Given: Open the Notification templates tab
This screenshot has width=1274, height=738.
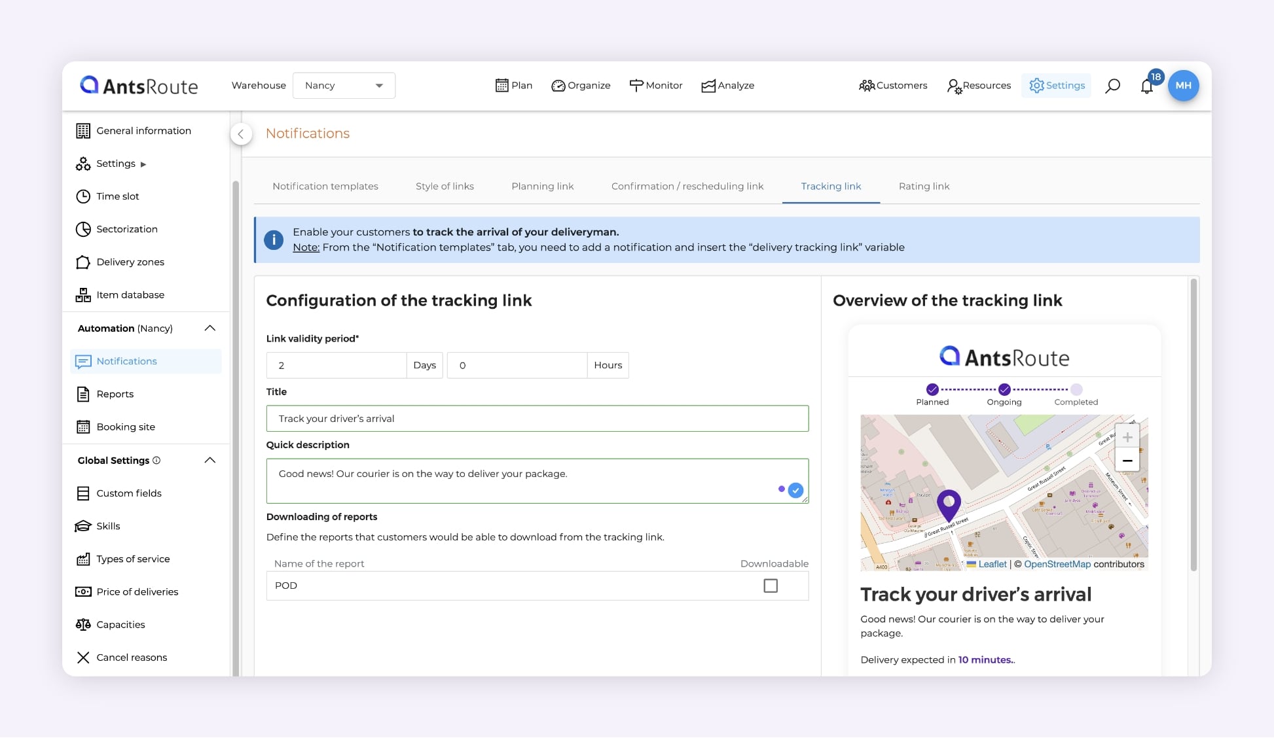Looking at the screenshot, I should 325,186.
